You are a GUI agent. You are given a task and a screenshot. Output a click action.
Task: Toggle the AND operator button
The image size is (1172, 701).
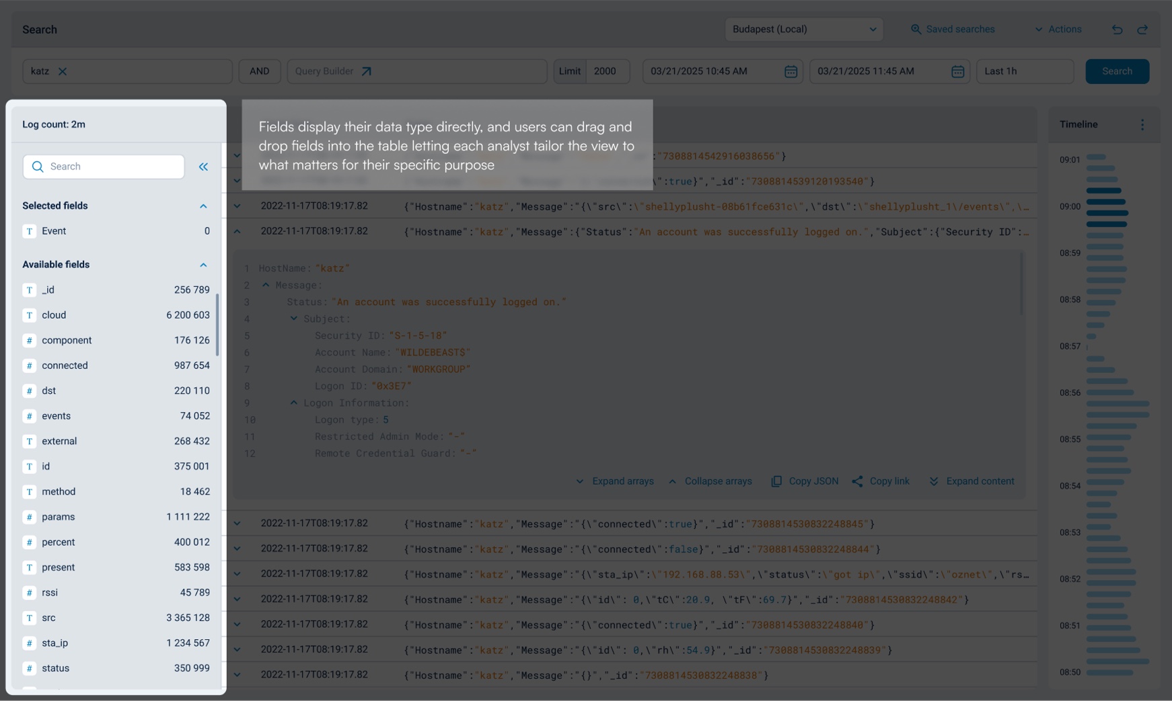(260, 71)
